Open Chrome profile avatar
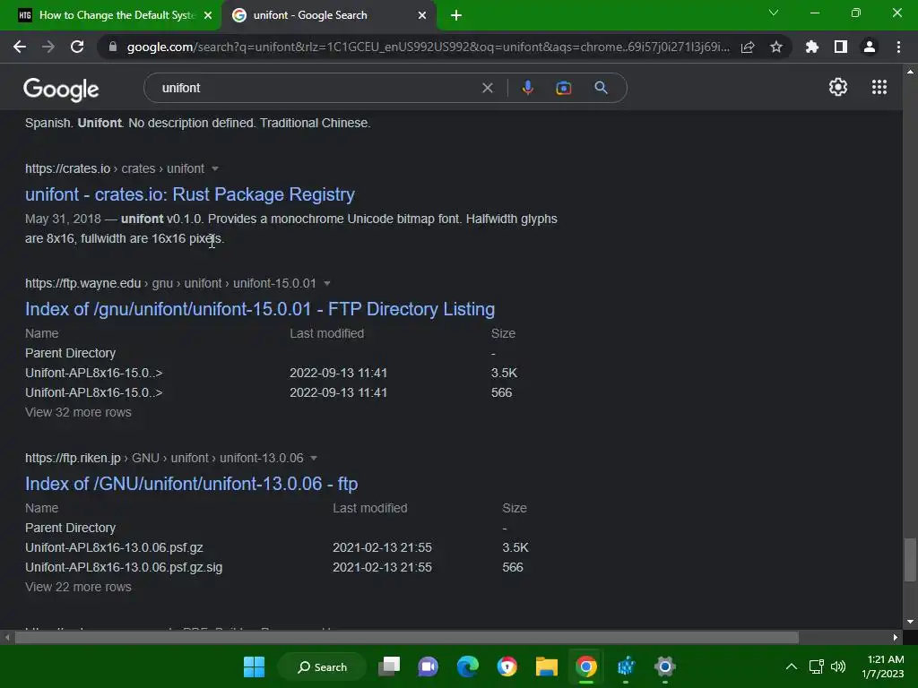 (x=870, y=47)
